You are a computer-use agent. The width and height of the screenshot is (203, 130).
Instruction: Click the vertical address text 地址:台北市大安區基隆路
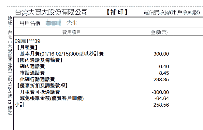coord(10,67)
